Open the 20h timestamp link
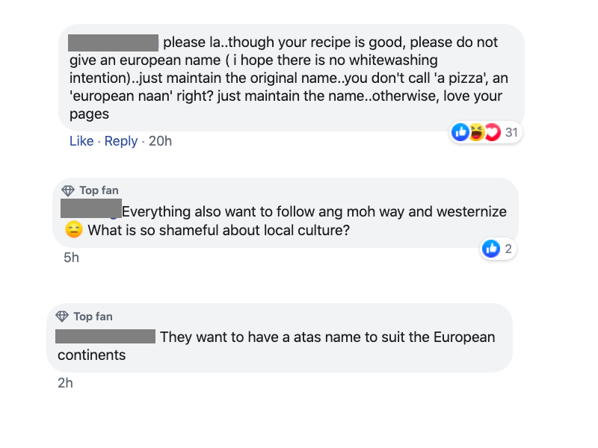This screenshot has height=448, width=598. (160, 141)
